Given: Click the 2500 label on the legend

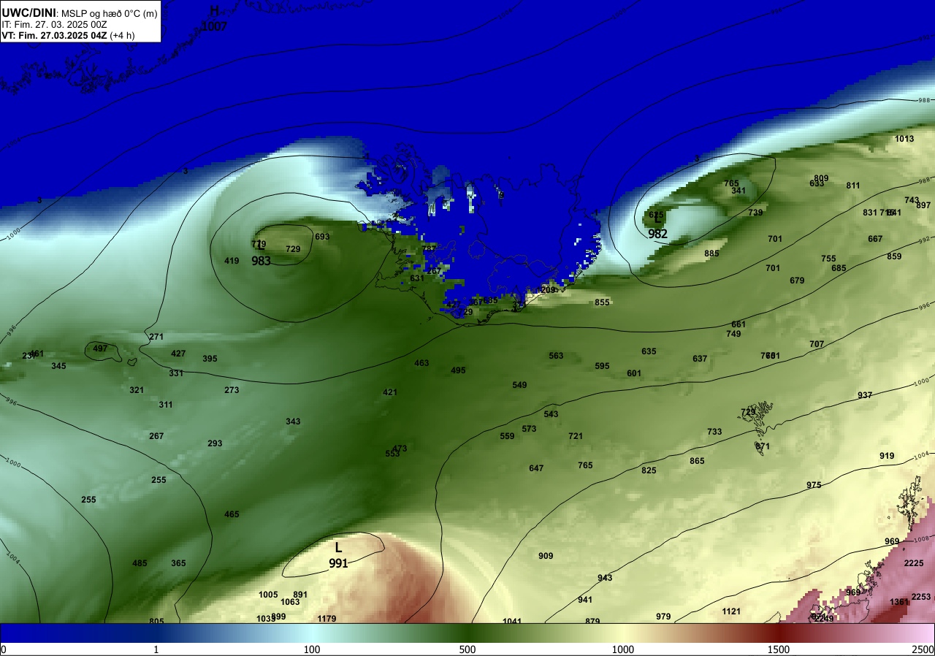Looking at the screenshot, I should [923, 649].
